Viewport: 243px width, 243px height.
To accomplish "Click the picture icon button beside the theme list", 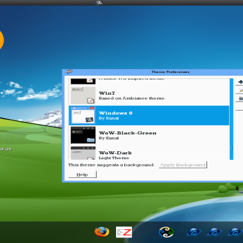I will [241, 98].
